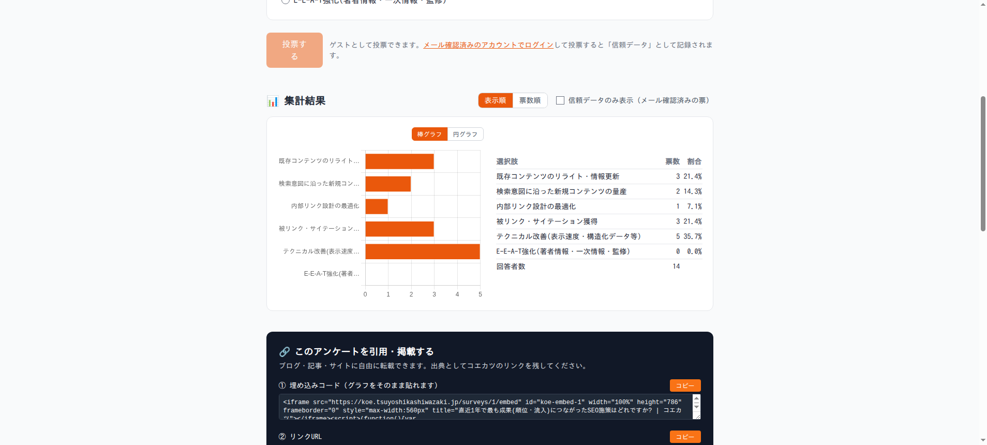Open the メール確認済みのアカウントでログイン link
The image size is (987, 445).
point(488,45)
